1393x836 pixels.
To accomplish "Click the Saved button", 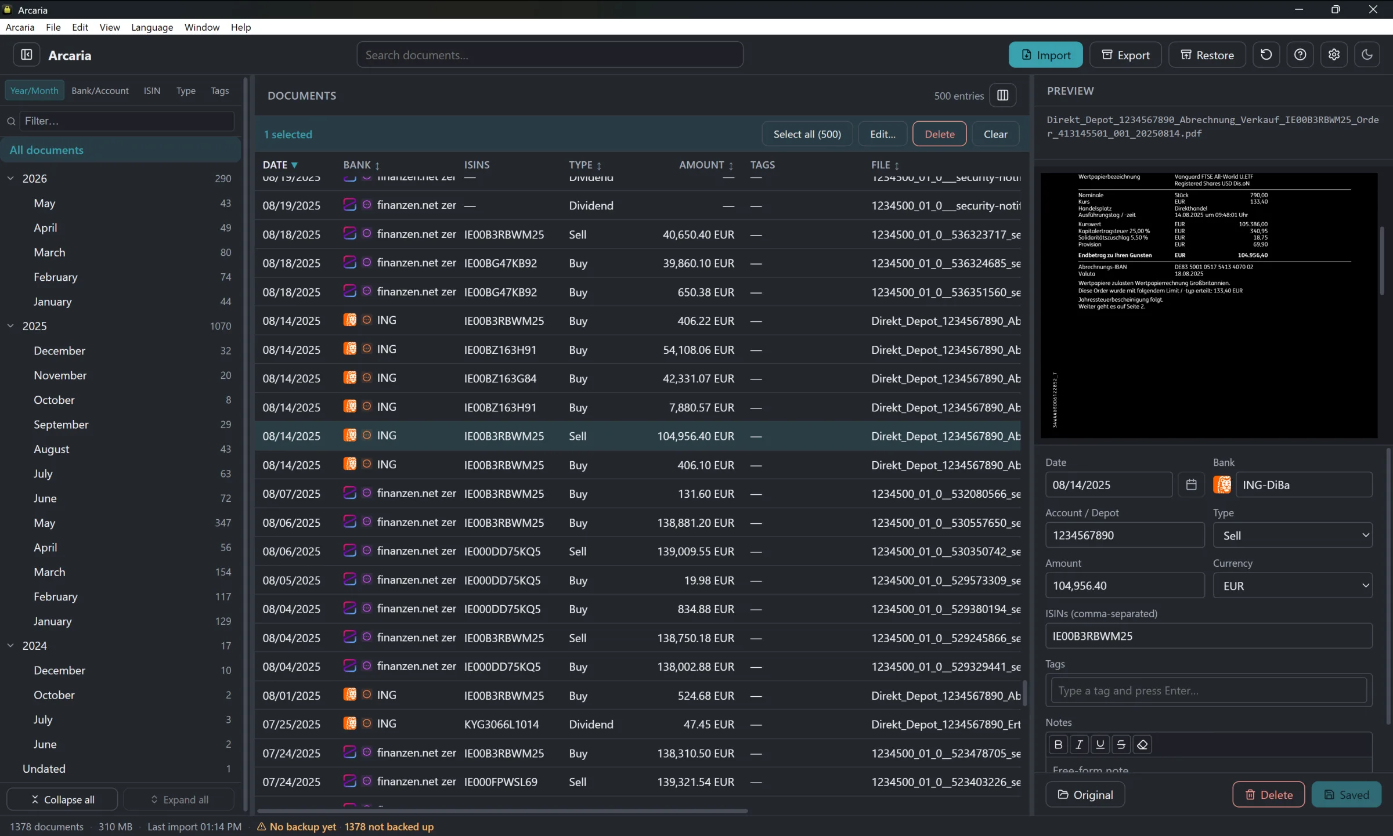I will click(x=1346, y=795).
